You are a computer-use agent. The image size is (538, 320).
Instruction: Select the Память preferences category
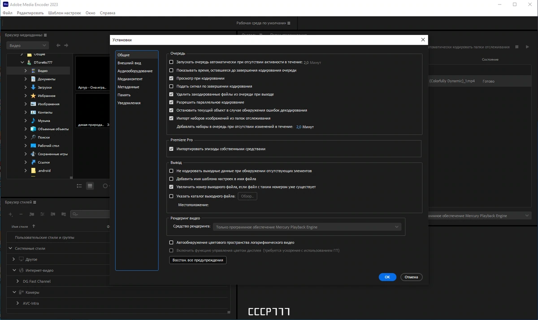(x=124, y=95)
